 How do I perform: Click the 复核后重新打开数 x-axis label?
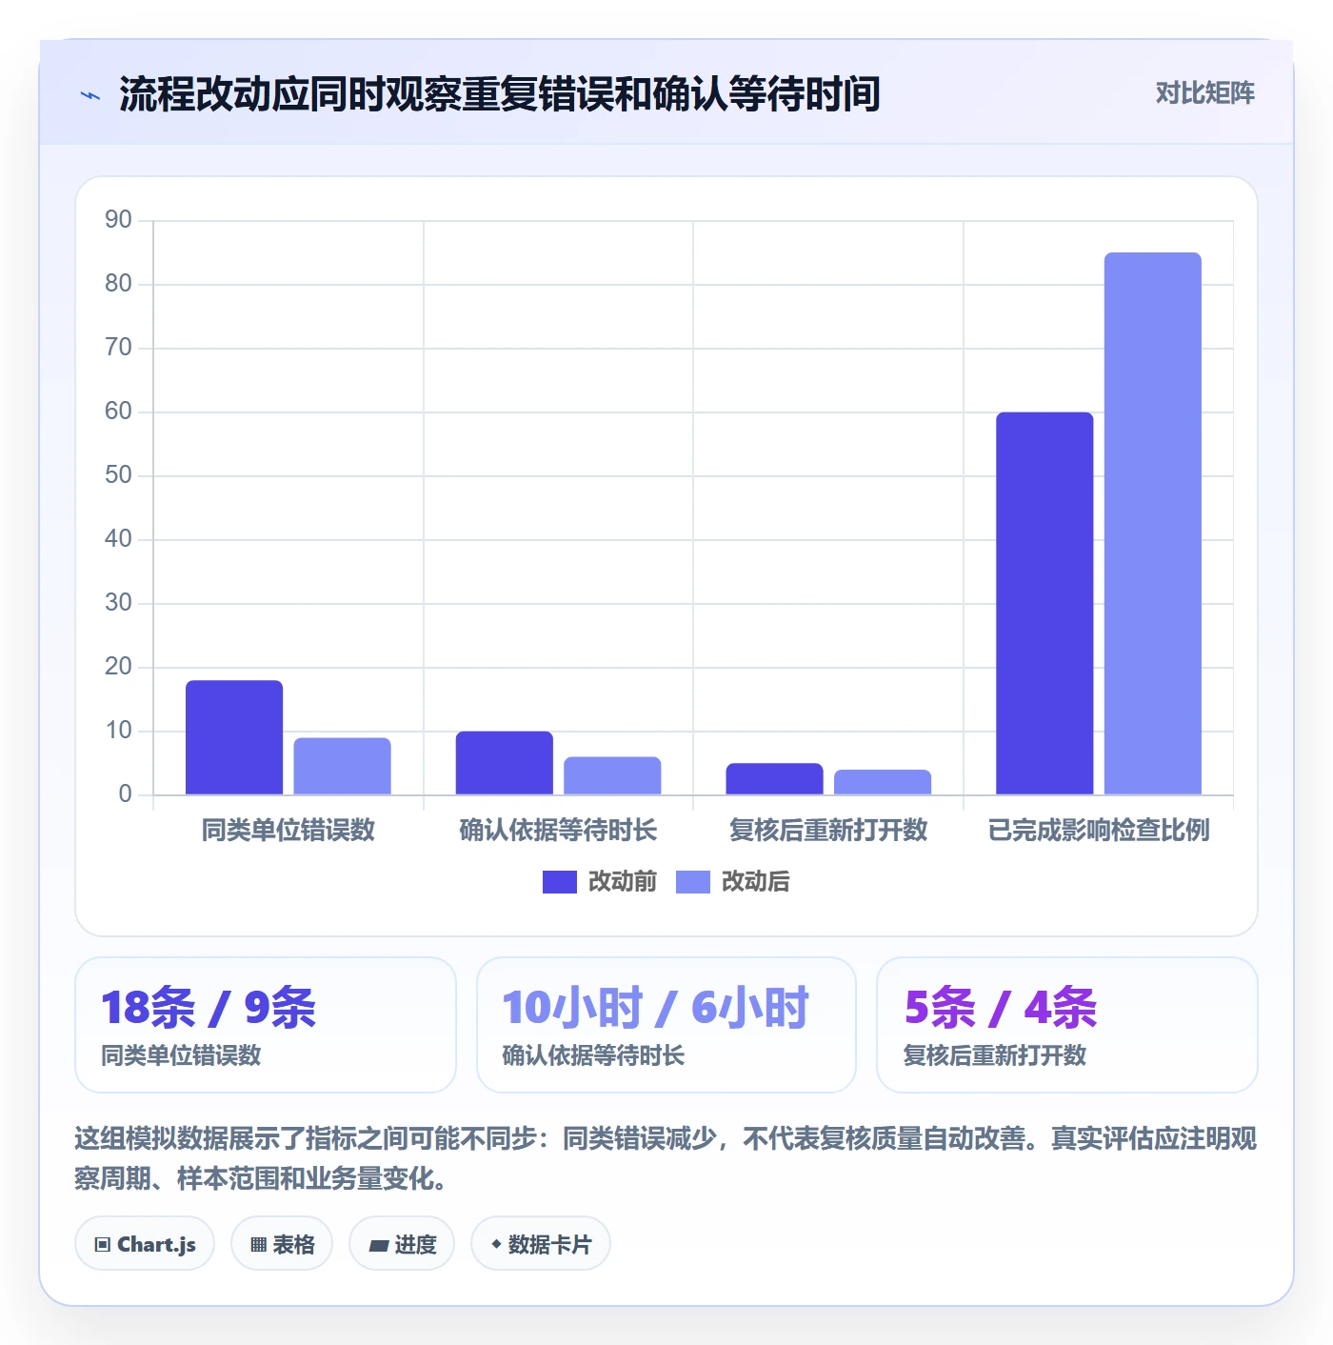pos(828,831)
